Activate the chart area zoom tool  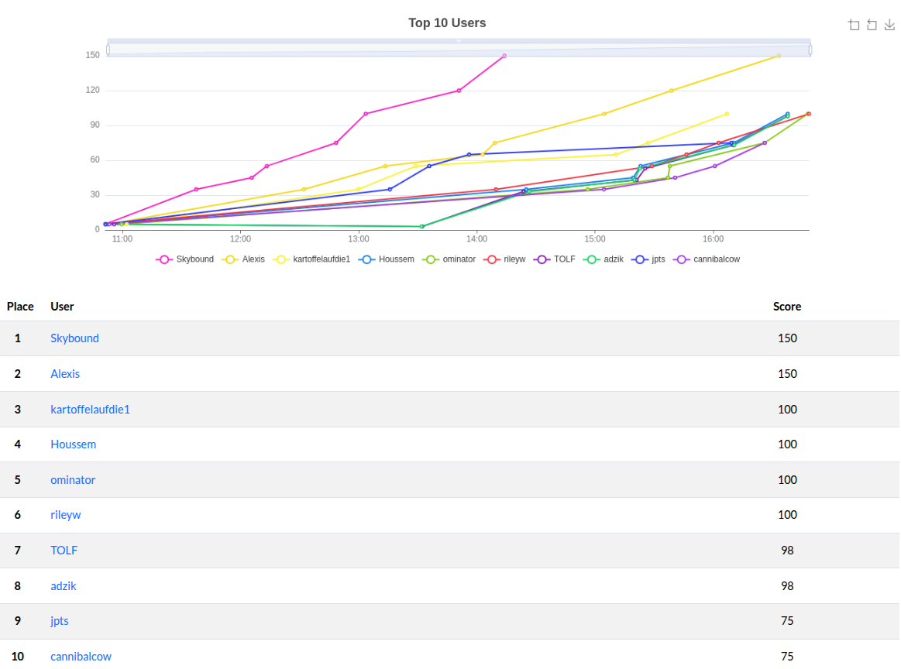pos(854,25)
